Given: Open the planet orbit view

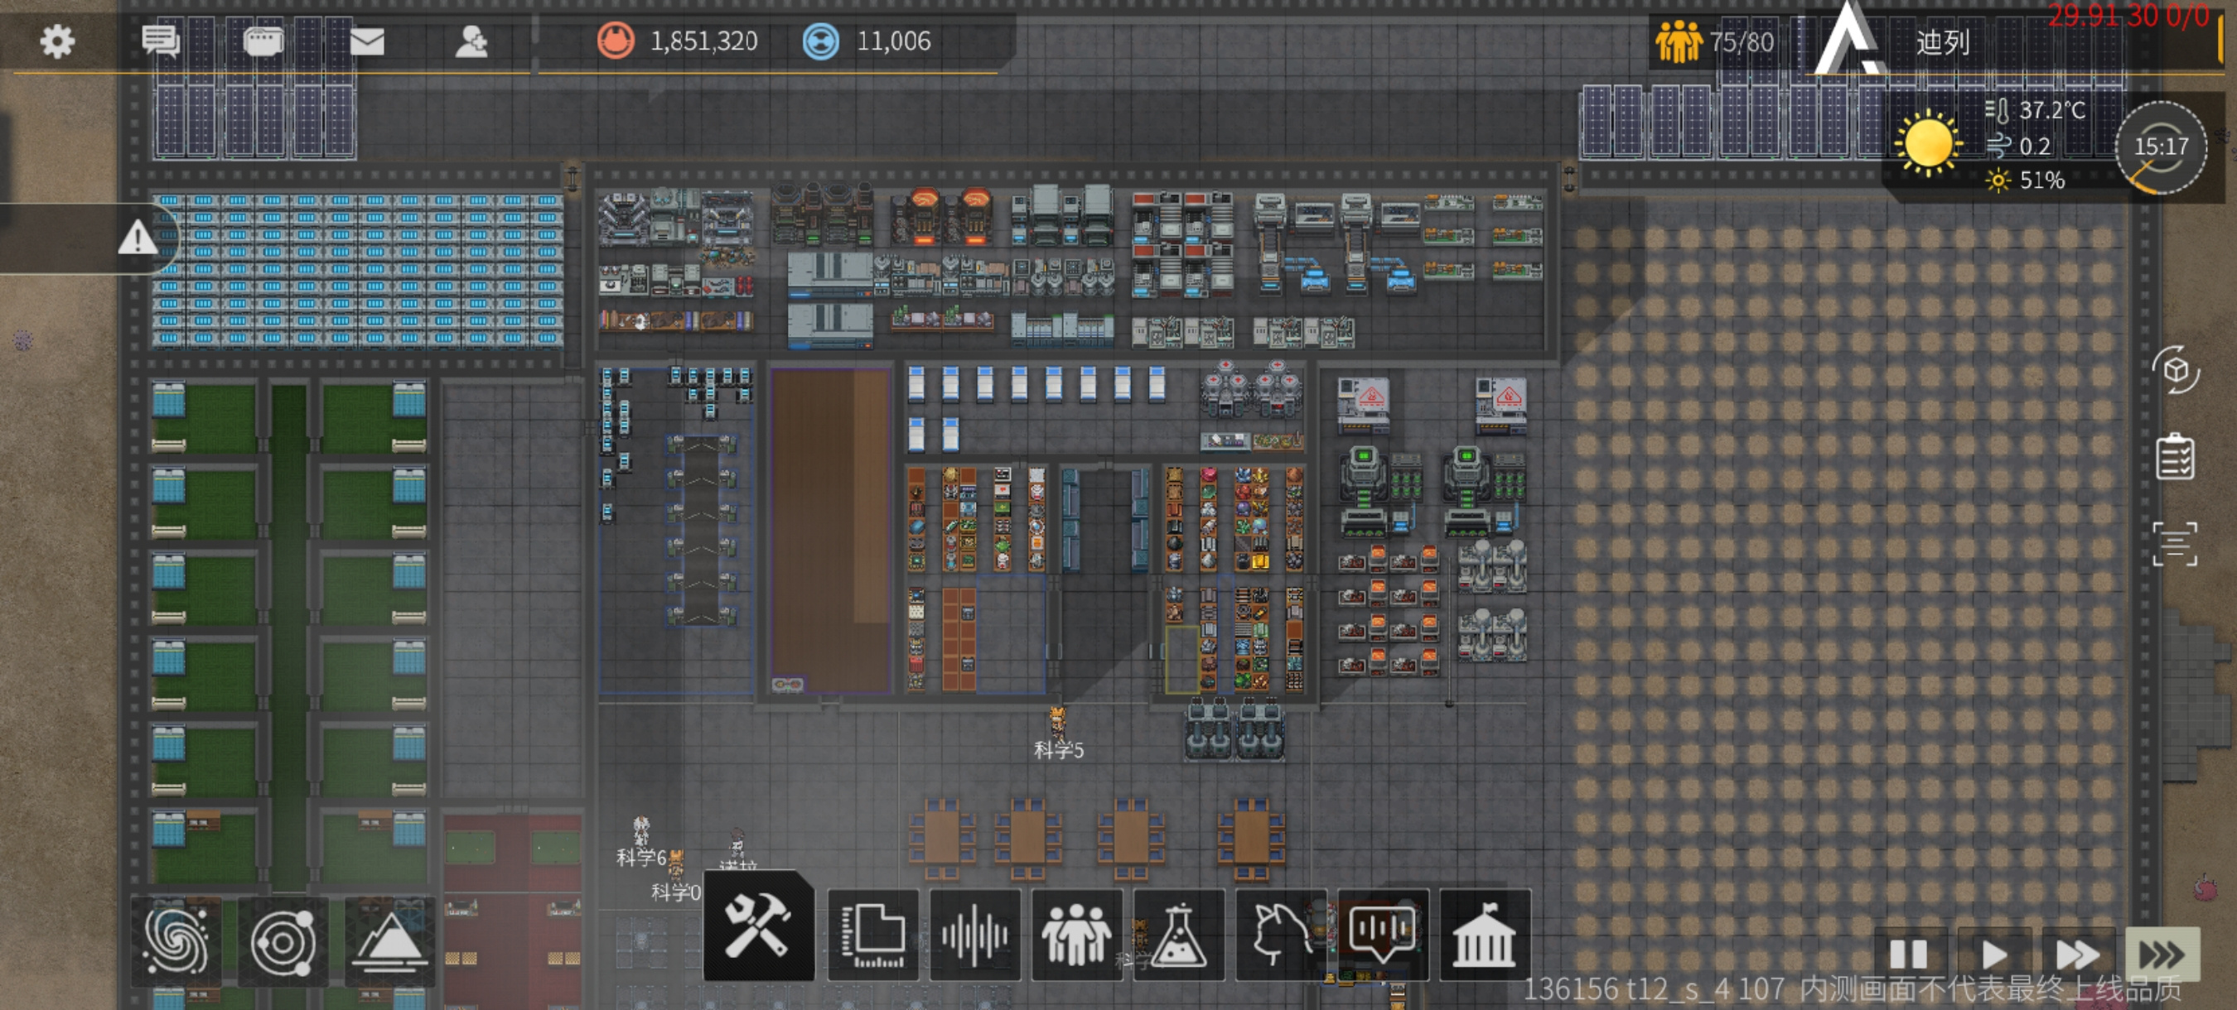Looking at the screenshot, I should coord(283,940).
